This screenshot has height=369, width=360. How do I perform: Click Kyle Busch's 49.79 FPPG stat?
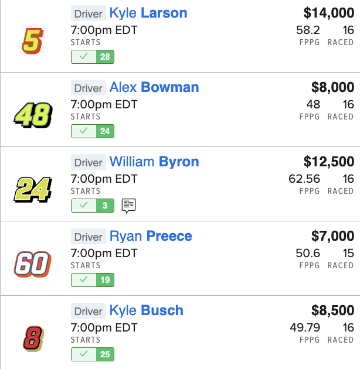[305, 327]
